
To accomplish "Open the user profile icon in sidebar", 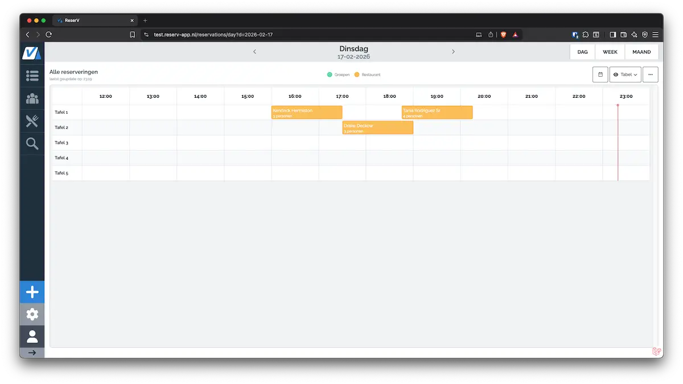I will click(x=32, y=336).
